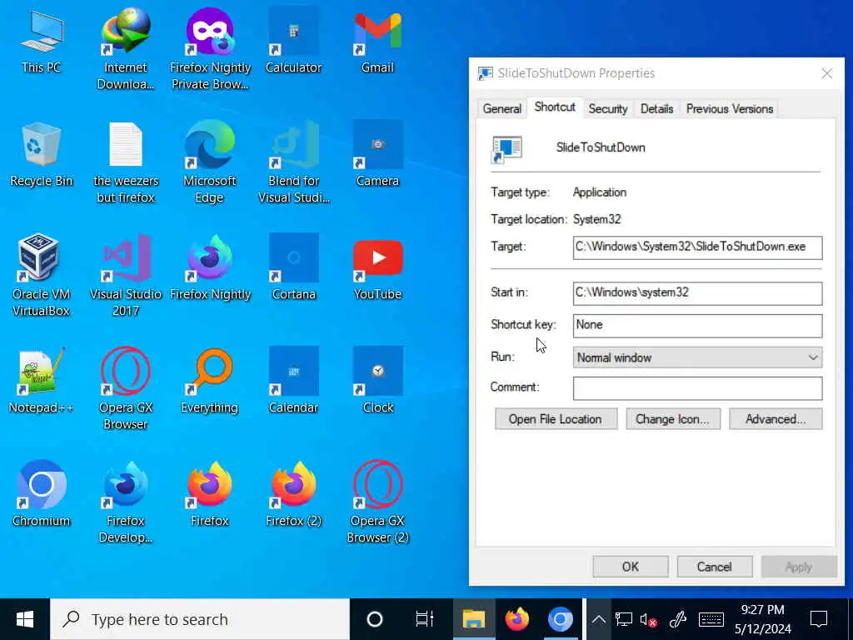Open File Explorer from taskbar
The height and width of the screenshot is (640, 853).
point(474,619)
